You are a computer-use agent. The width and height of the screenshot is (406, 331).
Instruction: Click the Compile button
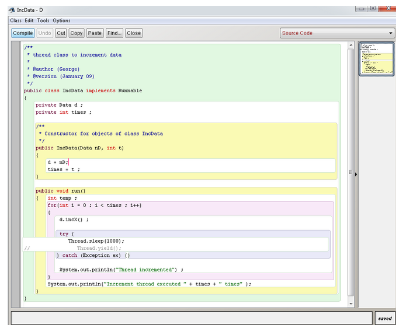(x=23, y=33)
